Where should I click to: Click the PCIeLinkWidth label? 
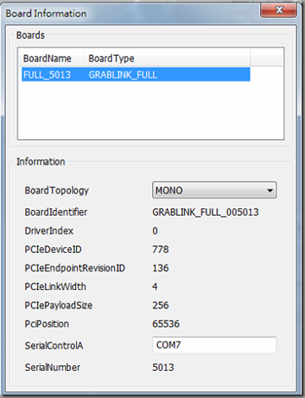point(56,287)
